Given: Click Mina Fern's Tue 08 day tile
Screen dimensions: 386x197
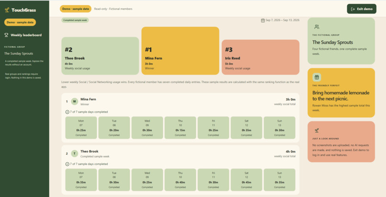Looking at the screenshot, I should 114,128.
